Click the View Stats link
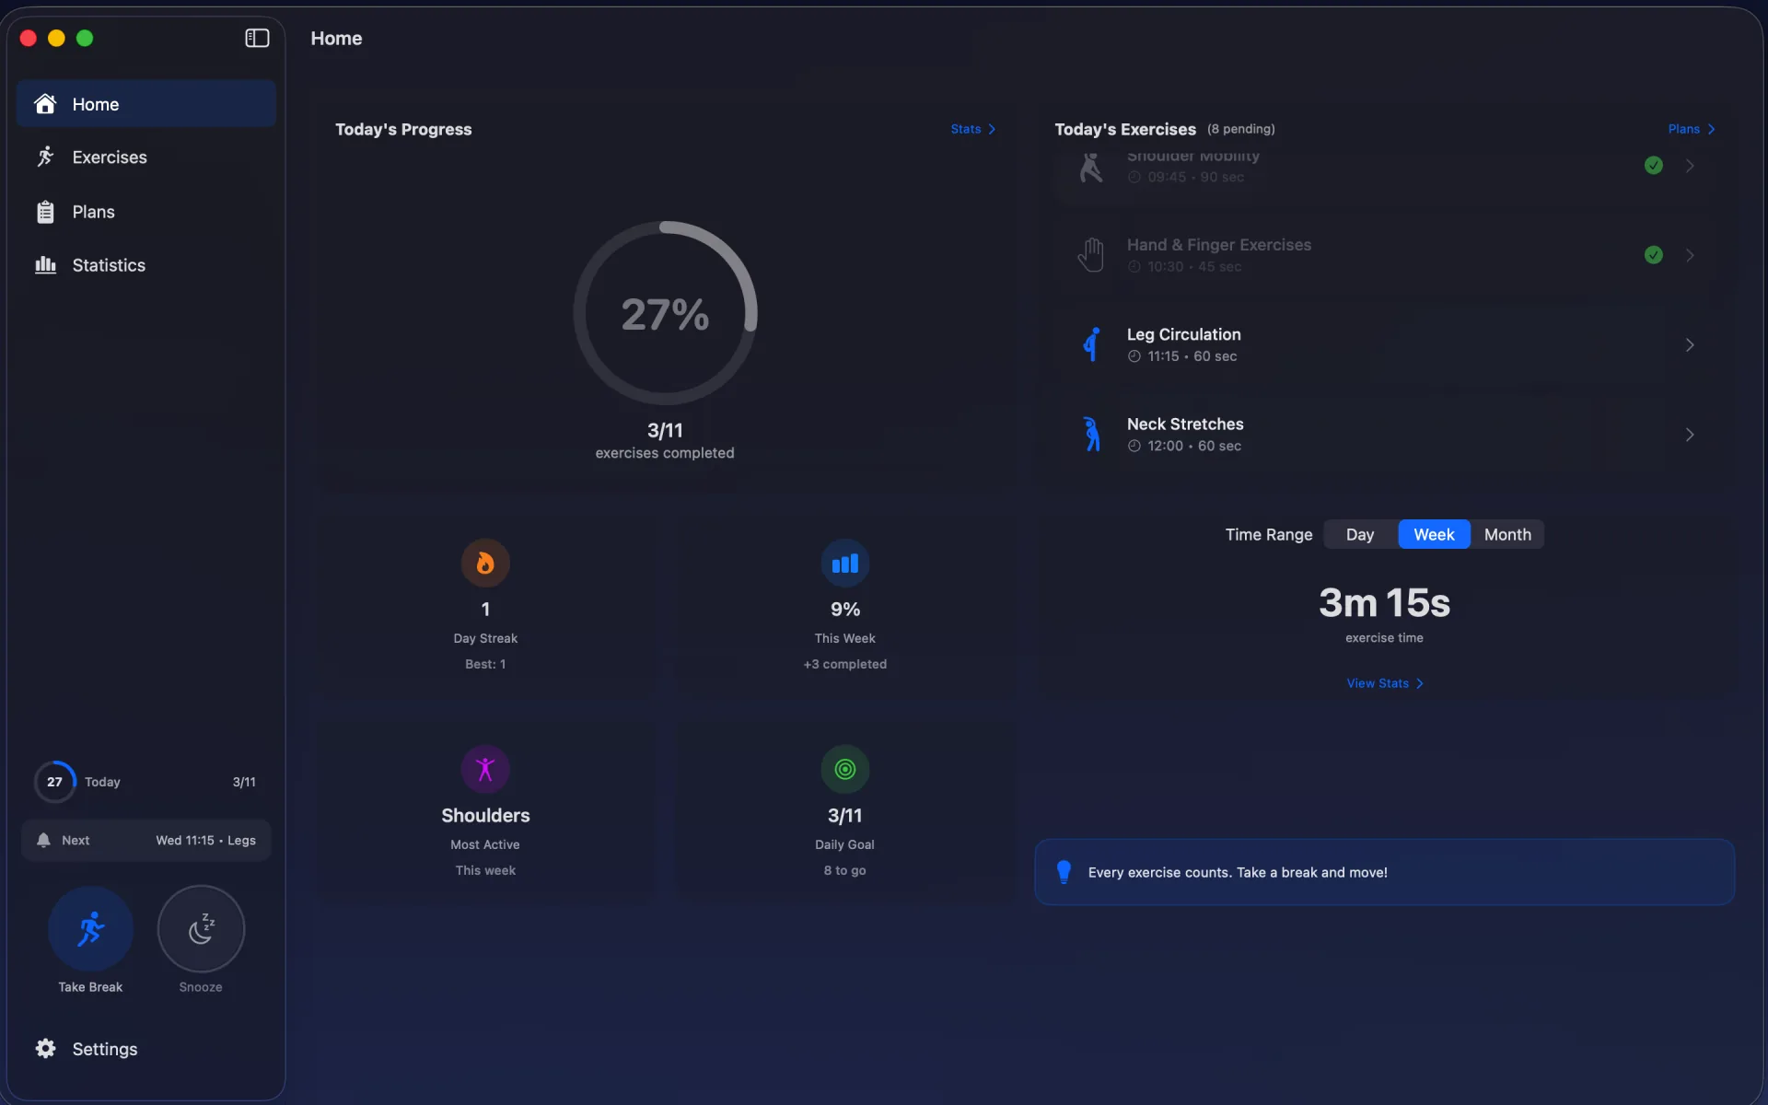The image size is (1768, 1105). (x=1383, y=683)
